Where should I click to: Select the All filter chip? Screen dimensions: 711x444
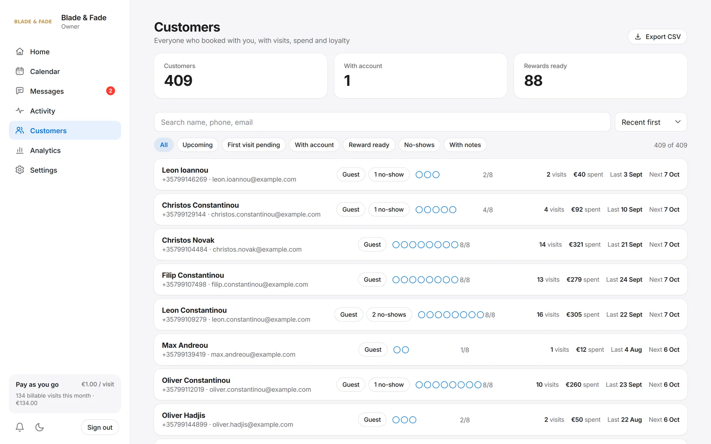[x=164, y=145]
